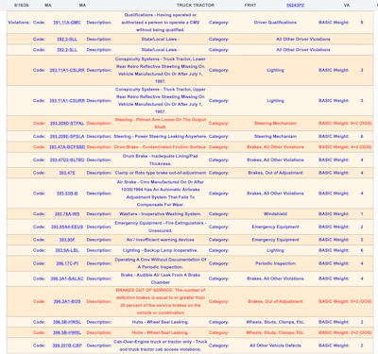Viewport: 378px width, 354px height.
Task: Select 'Brakes, Out of Adjustment' in 393.47E row
Action: click(275, 173)
